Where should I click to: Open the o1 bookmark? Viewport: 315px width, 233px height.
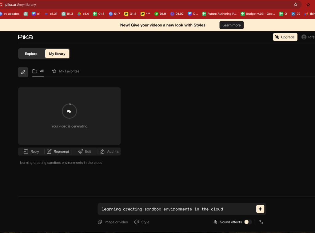pos(36,14)
